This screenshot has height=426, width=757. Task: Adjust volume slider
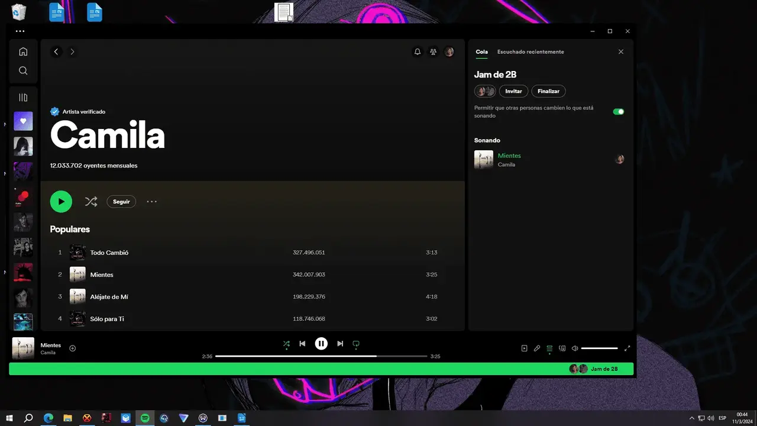tap(600, 348)
